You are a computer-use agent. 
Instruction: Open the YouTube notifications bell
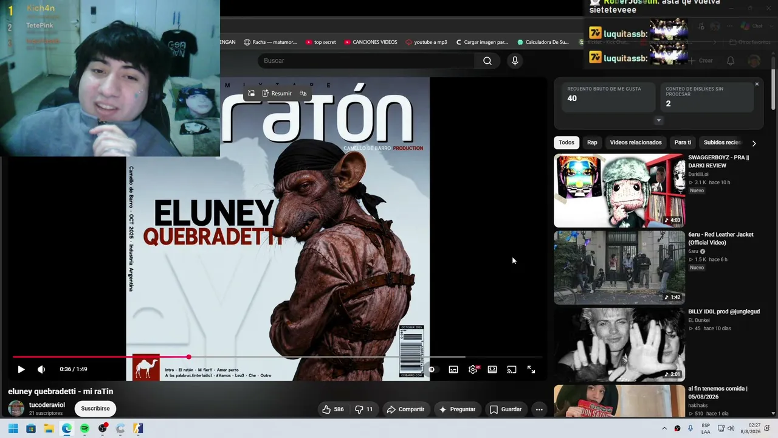[731, 61]
